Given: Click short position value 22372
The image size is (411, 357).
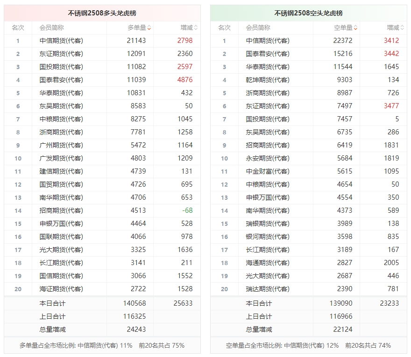Looking at the screenshot, I should (x=343, y=41).
